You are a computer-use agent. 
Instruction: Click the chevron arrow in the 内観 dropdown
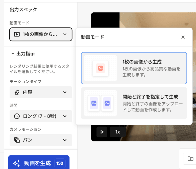[x=65, y=92]
